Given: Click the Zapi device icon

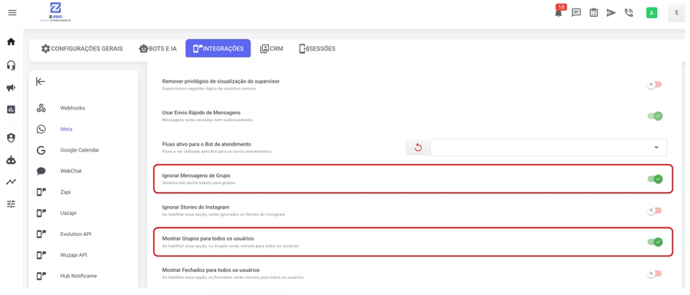Looking at the screenshot, I should [41, 192].
